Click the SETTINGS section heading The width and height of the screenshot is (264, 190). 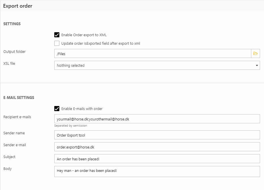[x=12, y=24]
